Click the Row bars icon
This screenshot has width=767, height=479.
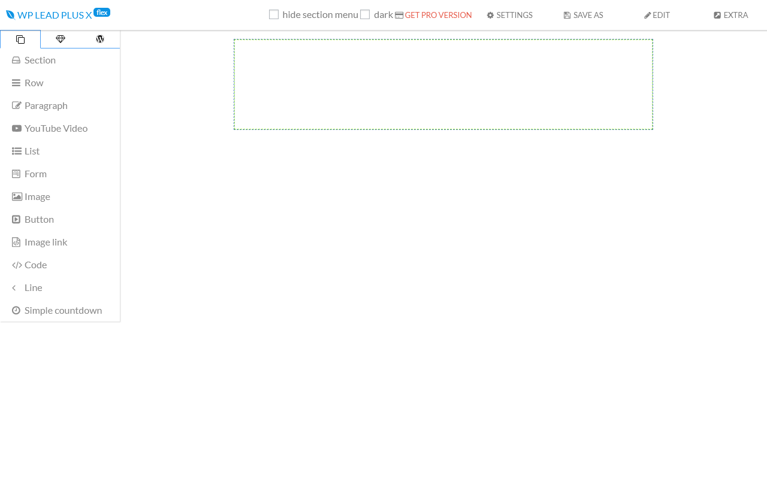click(x=16, y=83)
